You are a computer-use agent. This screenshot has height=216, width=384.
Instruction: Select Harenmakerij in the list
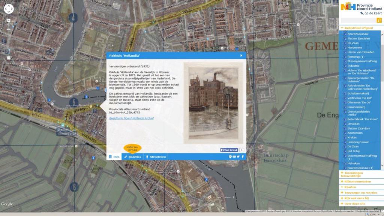[x=356, y=107]
